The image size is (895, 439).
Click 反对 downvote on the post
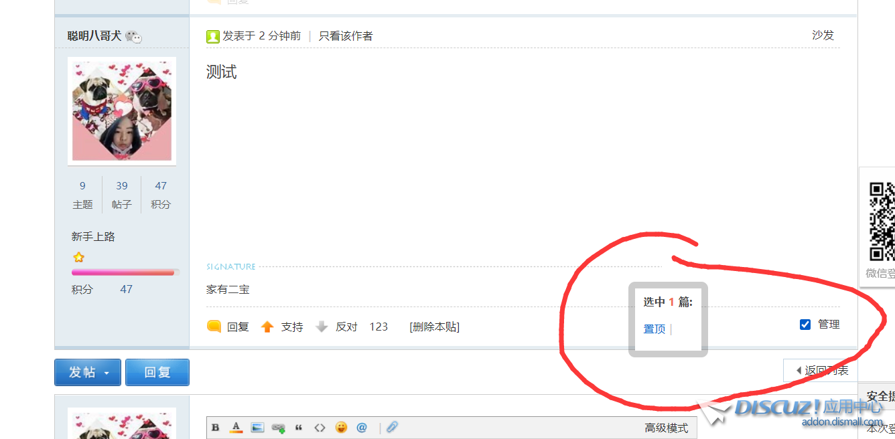coord(322,327)
